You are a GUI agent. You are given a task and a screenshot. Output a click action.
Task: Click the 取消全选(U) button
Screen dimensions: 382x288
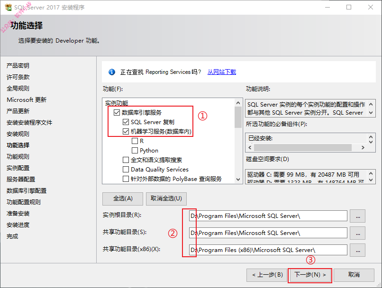click(x=166, y=198)
